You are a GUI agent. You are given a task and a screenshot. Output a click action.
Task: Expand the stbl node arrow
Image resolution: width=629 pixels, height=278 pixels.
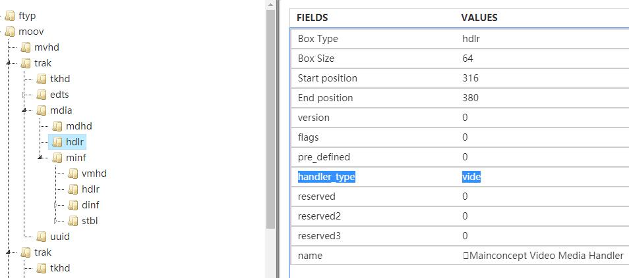(x=56, y=221)
